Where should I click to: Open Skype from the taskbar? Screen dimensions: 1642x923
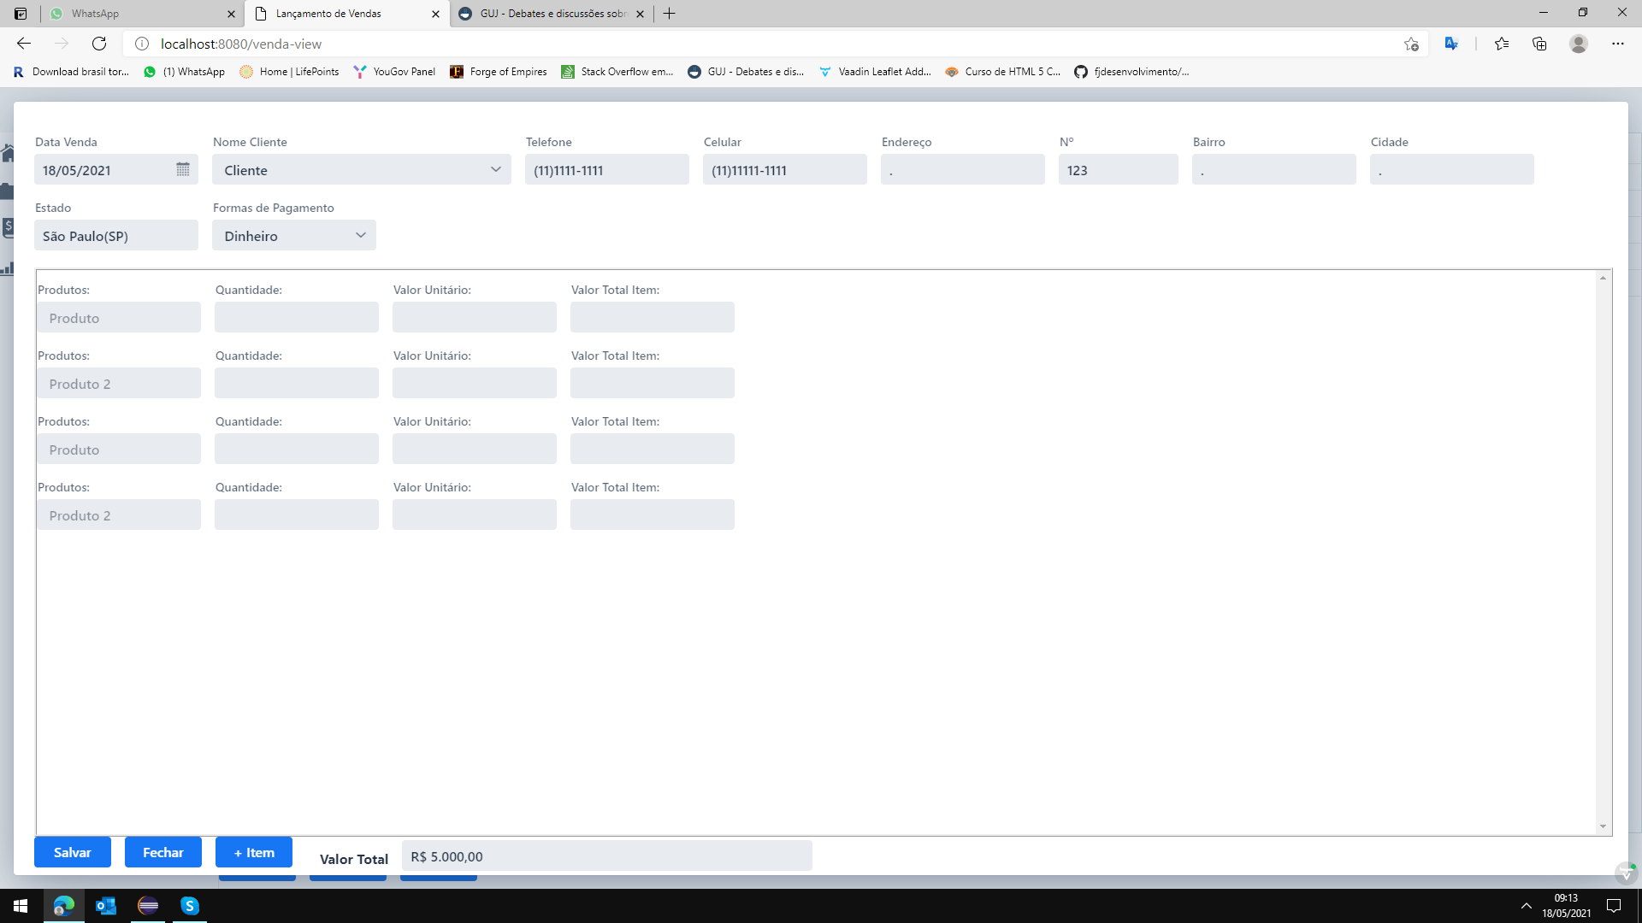190,906
